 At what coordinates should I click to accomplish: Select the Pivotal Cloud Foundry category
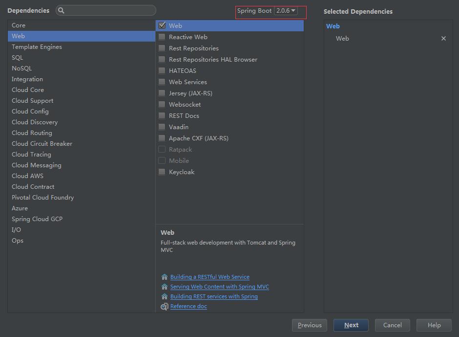(x=82, y=198)
